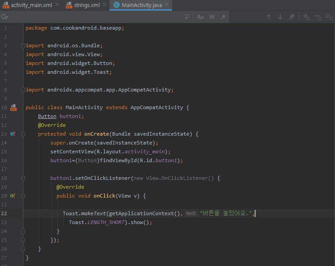Image resolution: width=335 pixels, height=266 pixels.
Task: Collapse the onClick method fold marker
Action: 23,196
